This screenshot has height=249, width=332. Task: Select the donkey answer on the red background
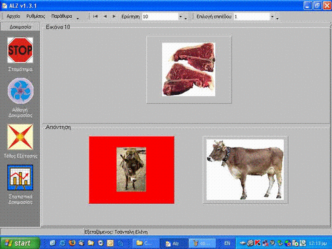pos(131,170)
